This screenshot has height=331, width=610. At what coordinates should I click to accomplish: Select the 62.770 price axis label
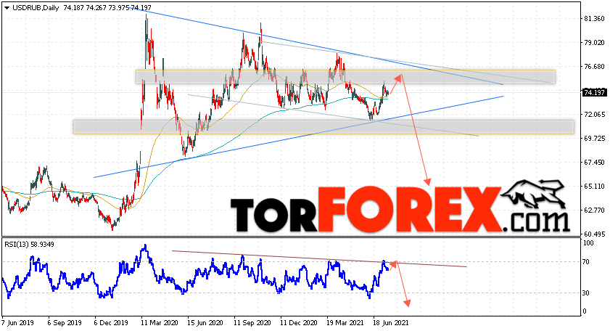594,211
